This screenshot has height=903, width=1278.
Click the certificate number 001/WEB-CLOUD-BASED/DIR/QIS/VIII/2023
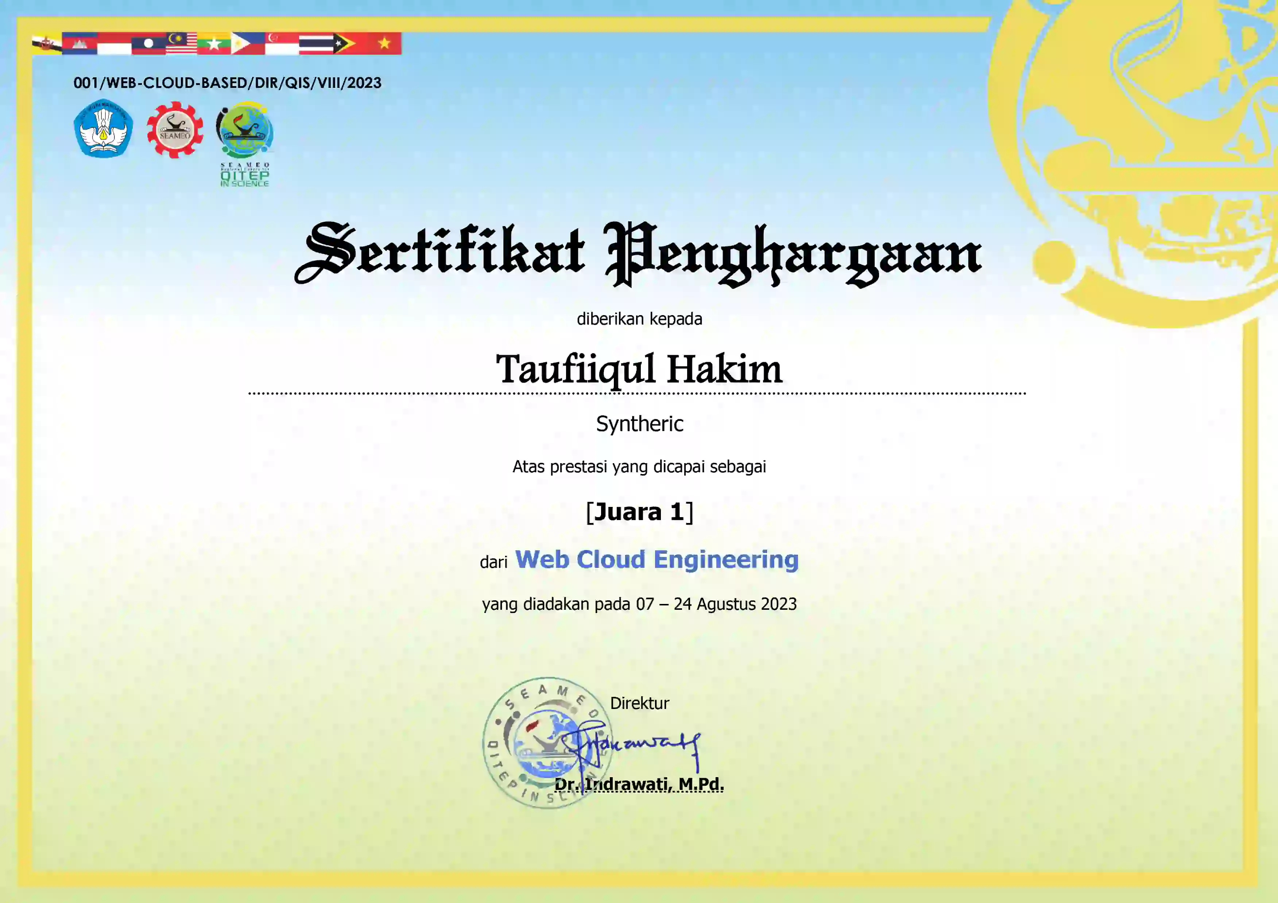pyautogui.click(x=227, y=83)
